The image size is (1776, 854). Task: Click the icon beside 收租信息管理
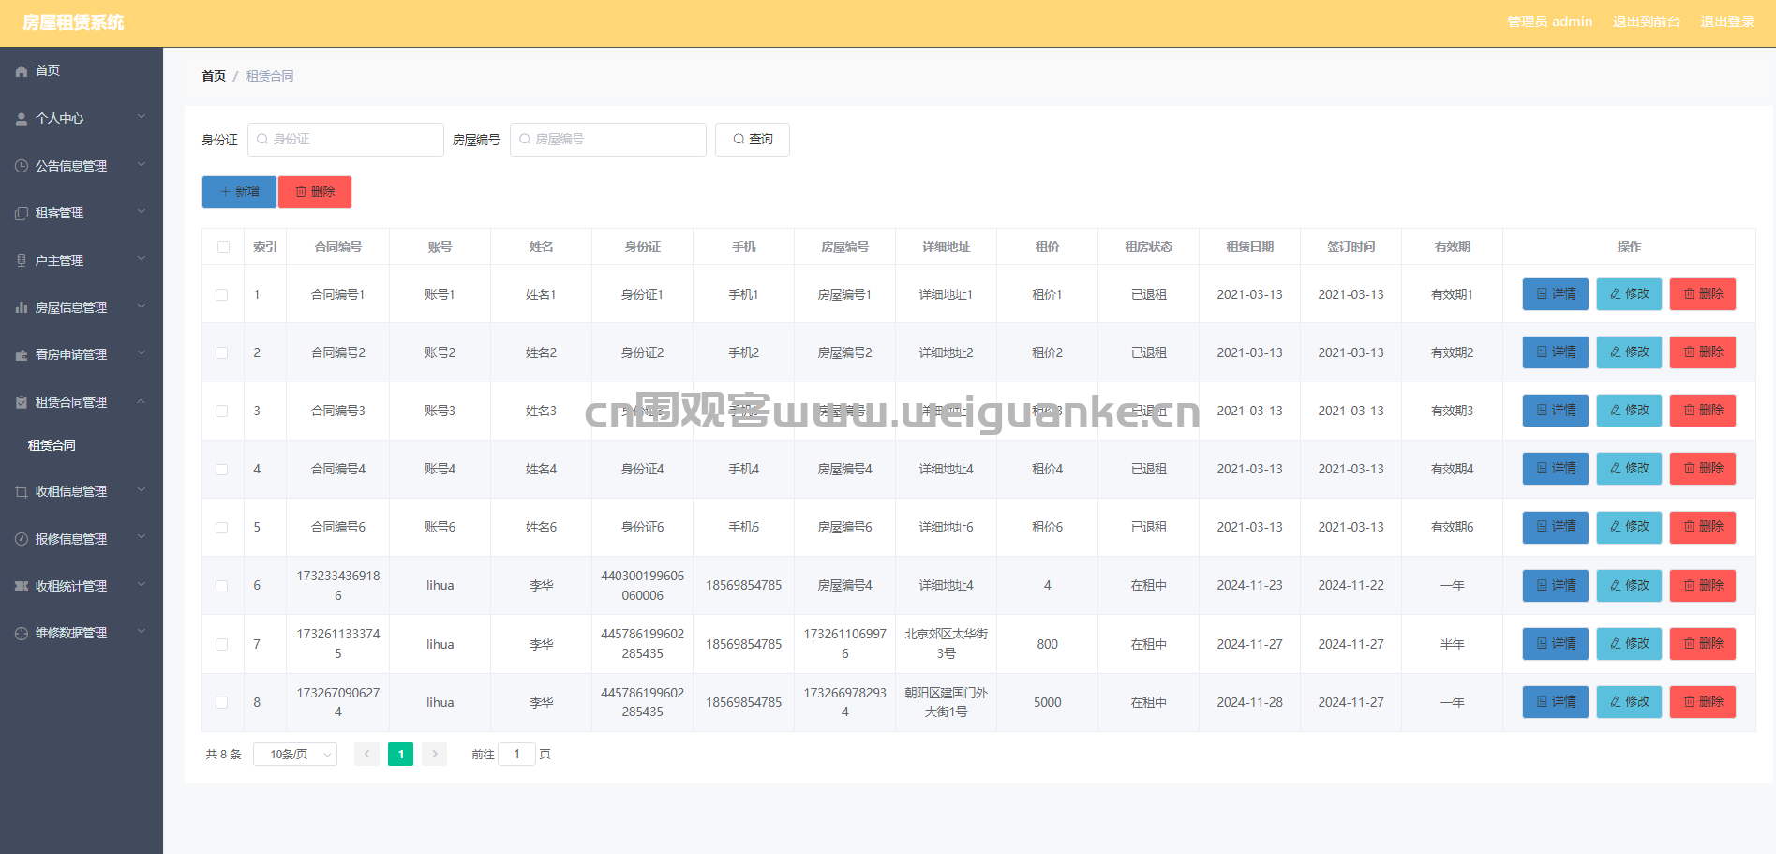tap(22, 491)
